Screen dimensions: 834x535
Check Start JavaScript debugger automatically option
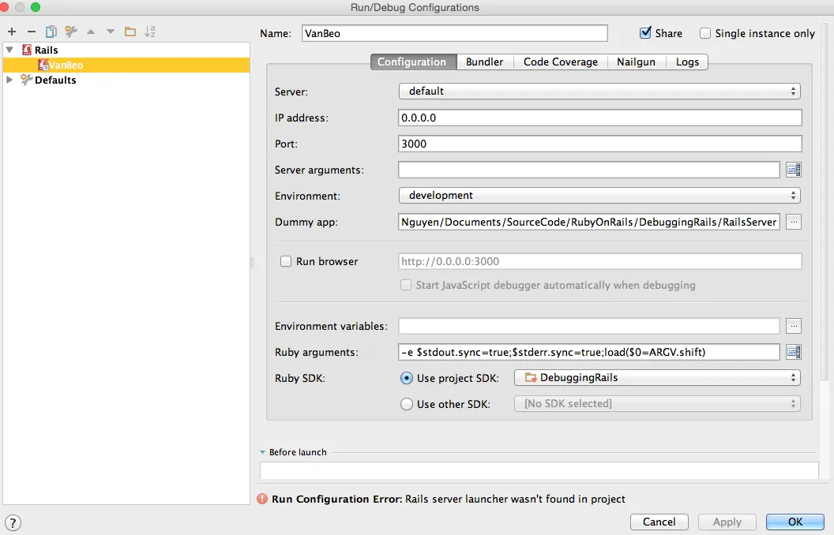tap(406, 286)
